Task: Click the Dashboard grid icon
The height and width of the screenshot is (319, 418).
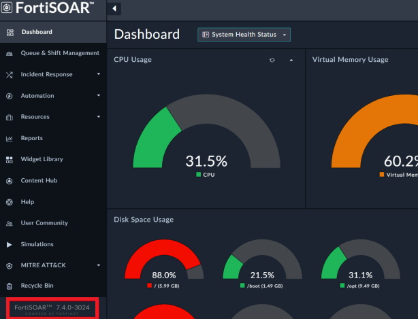Action: pos(10,33)
